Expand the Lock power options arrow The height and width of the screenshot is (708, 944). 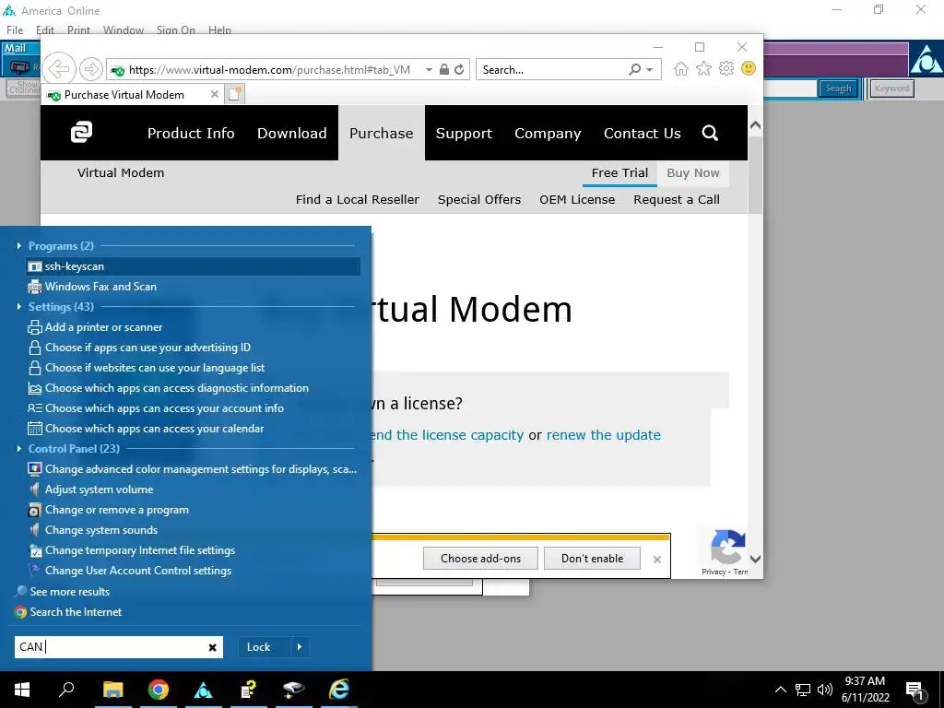tap(300, 647)
